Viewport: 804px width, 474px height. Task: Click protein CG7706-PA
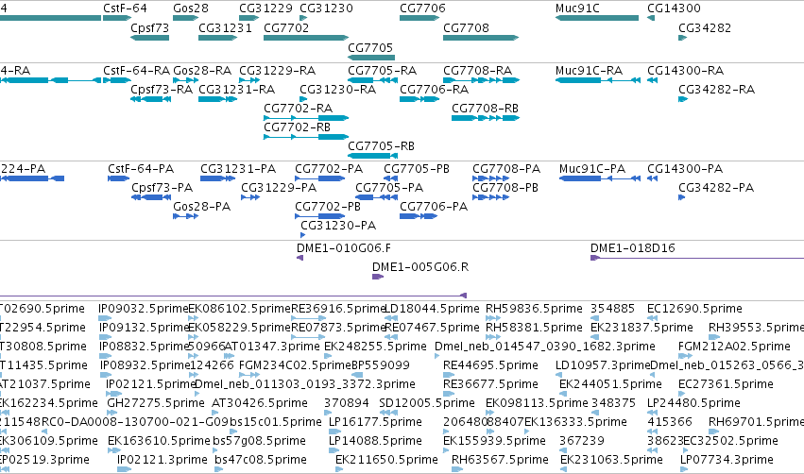click(x=419, y=216)
